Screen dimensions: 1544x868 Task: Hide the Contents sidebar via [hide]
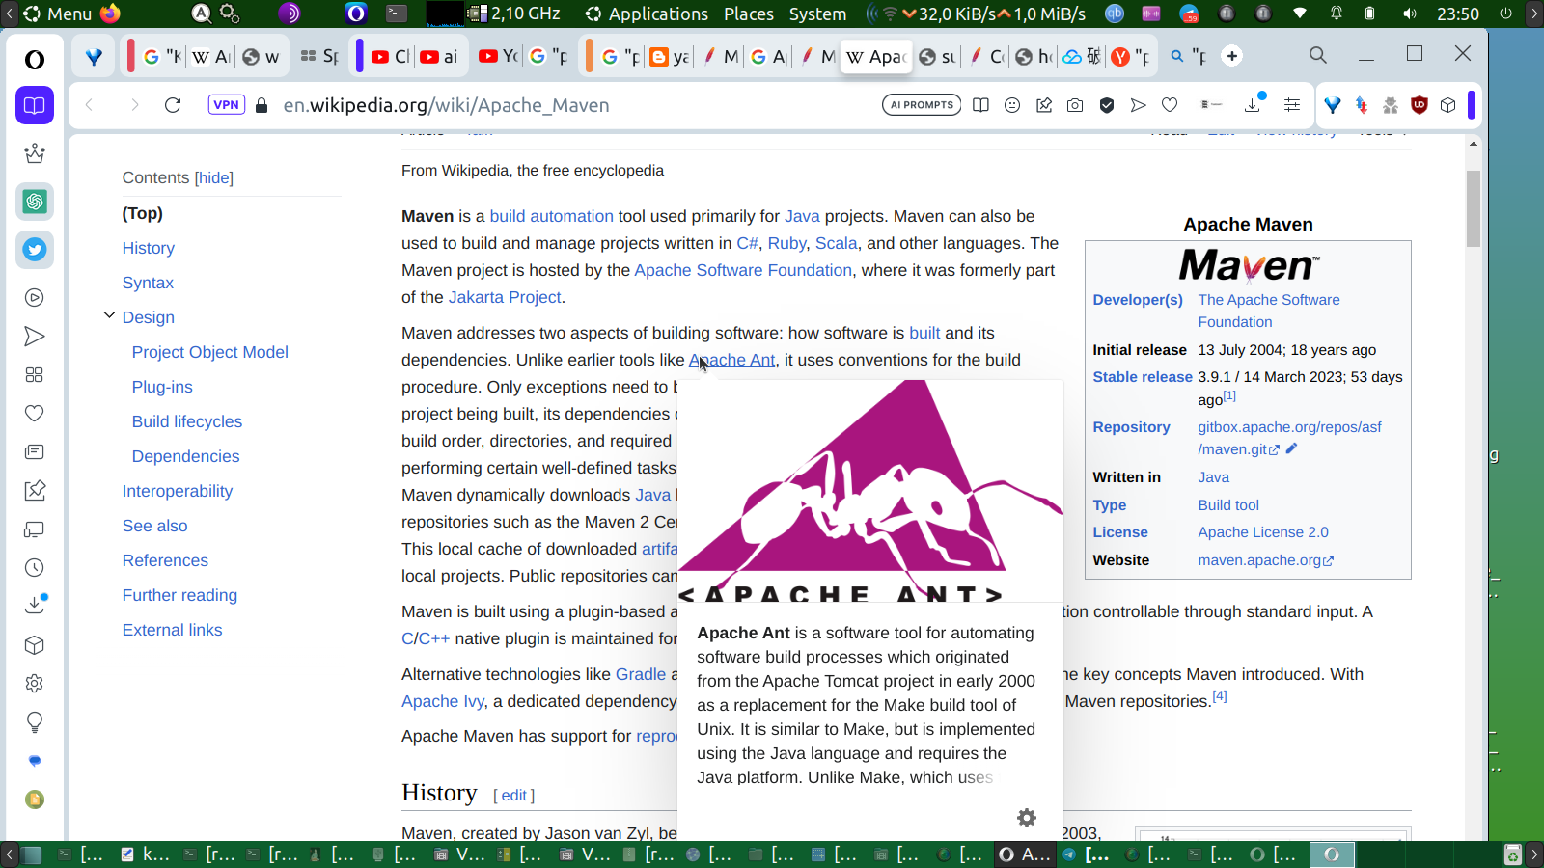[x=214, y=177]
